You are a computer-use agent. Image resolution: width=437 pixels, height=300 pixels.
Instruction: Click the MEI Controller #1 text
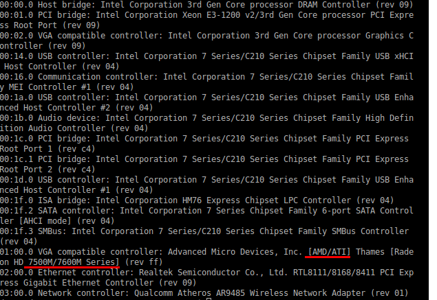point(50,87)
